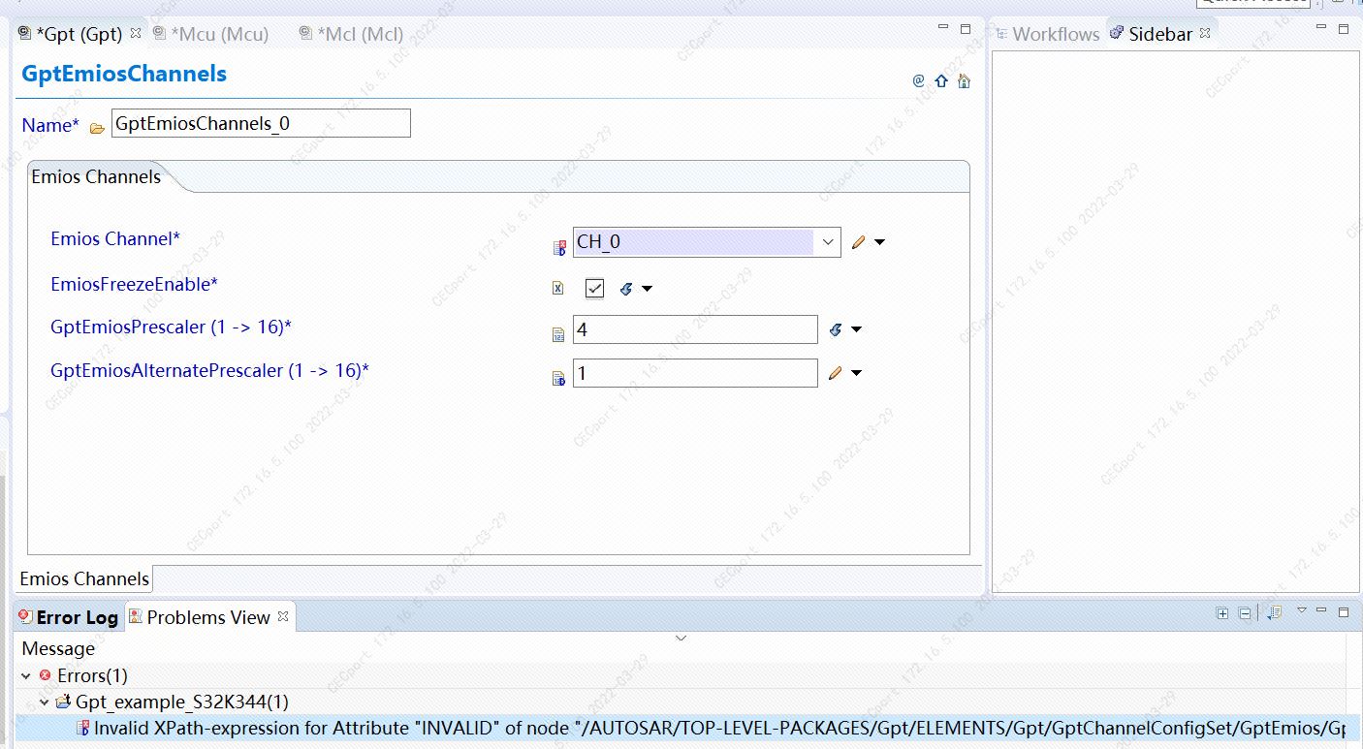Open the arrow menu beside Emios Channel pencil
This screenshot has height=749, width=1363.
click(x=880, y=242)
